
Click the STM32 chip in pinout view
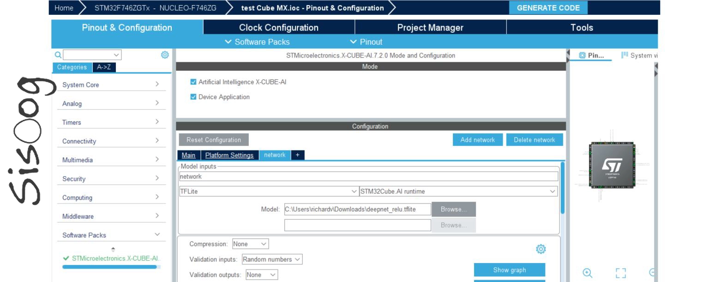tap(612, 165)
